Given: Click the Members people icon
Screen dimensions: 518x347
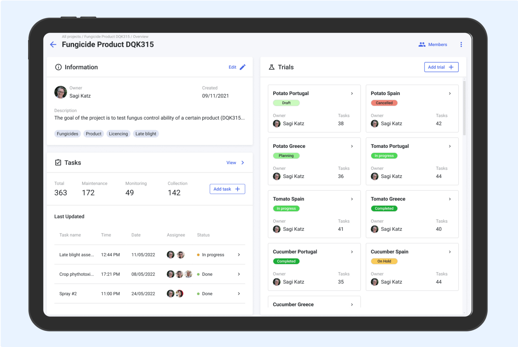Looking at the screenshot, I should (422, 45).
